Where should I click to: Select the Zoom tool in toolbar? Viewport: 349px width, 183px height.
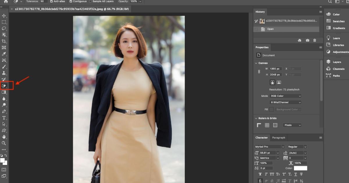(4, 143)
